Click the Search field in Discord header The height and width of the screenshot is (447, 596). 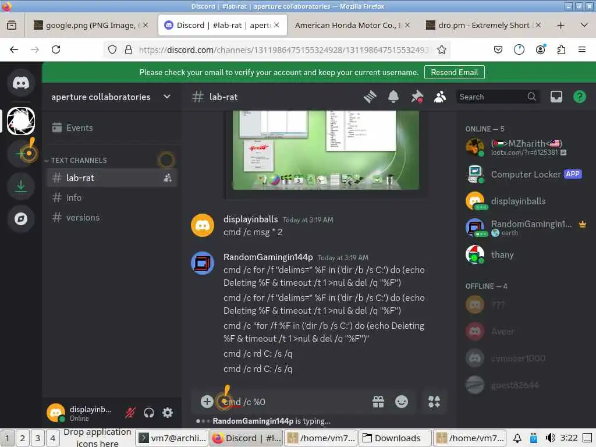[497, 97]
